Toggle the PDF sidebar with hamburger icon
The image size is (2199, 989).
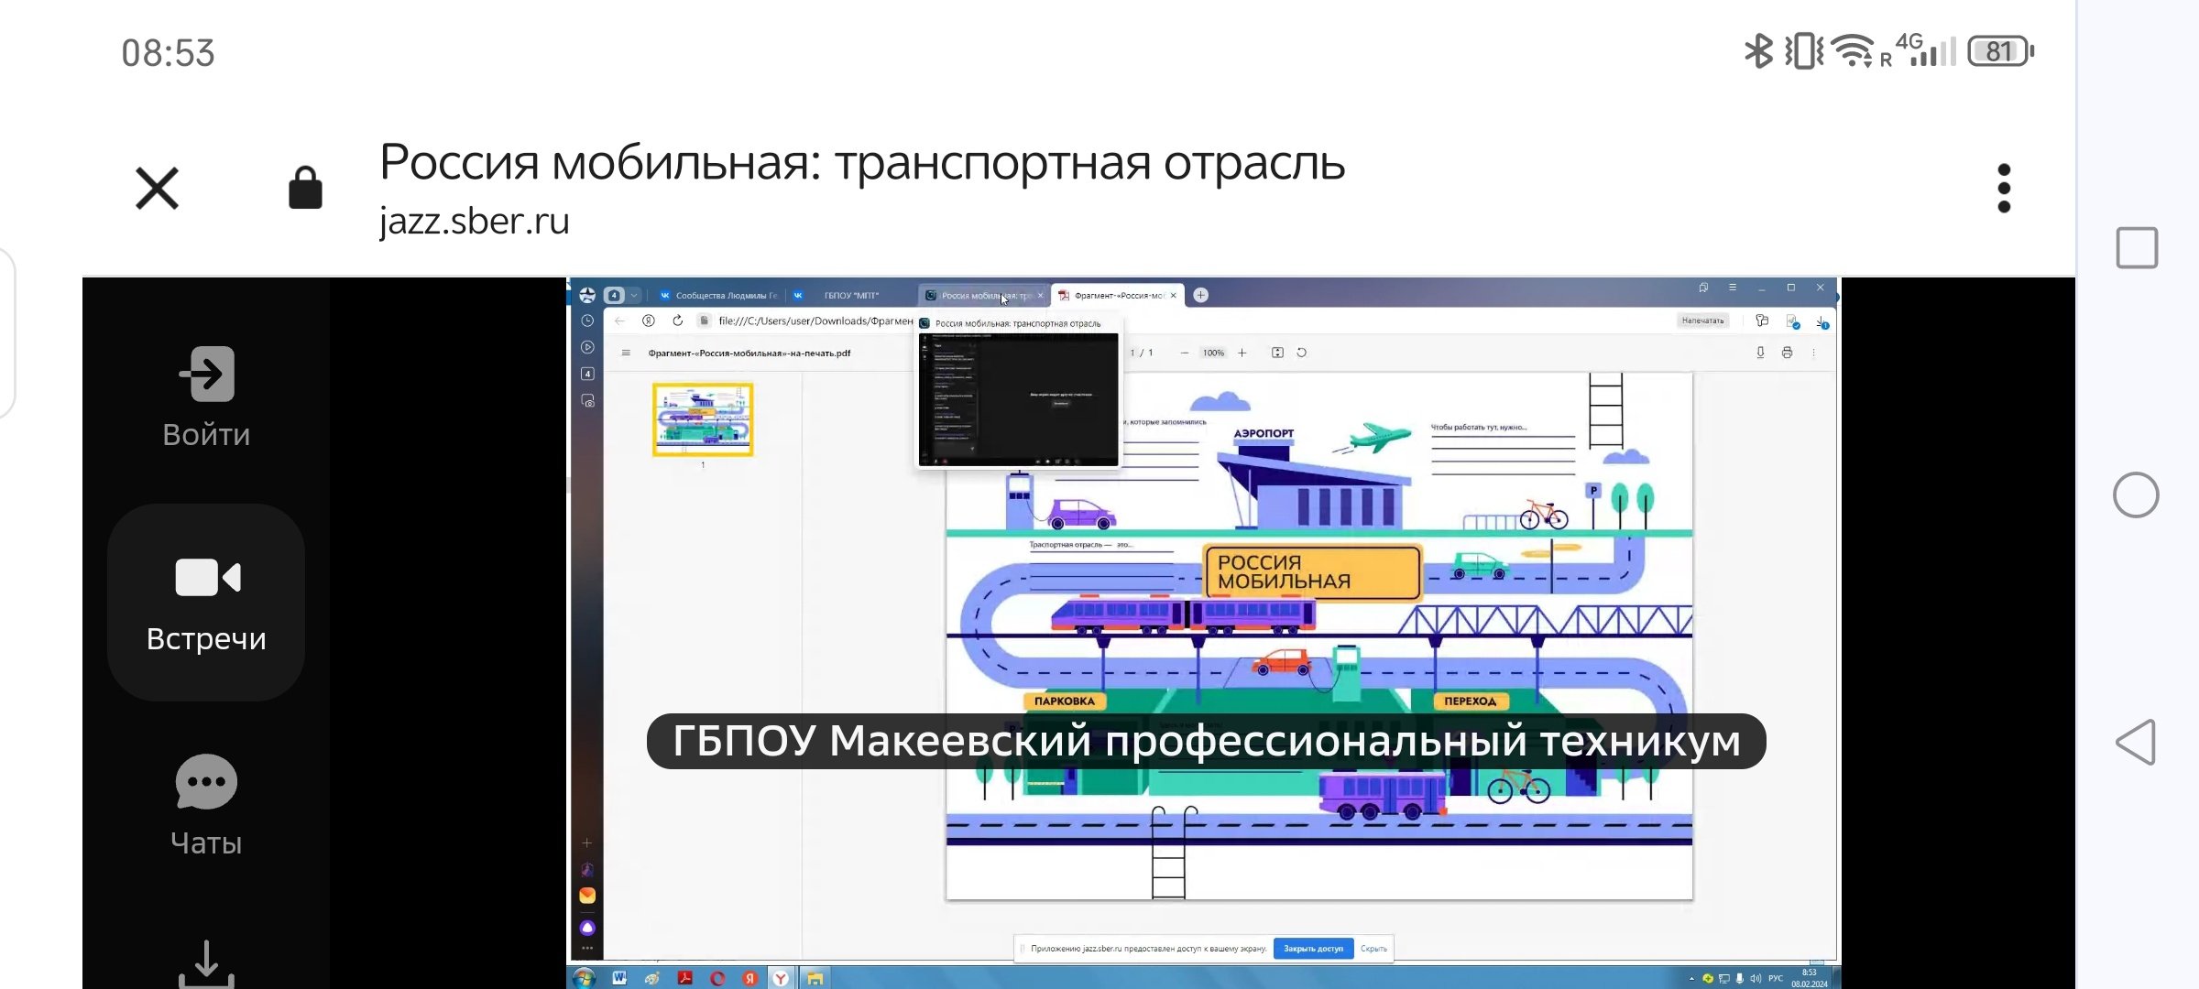(x=626, y=353)
